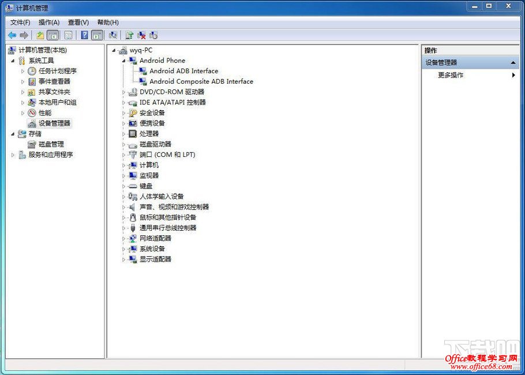Click the scan for hardware changes toolbar icon
The width and height of the screenshot is (525, 375).
tap(153, 35)
